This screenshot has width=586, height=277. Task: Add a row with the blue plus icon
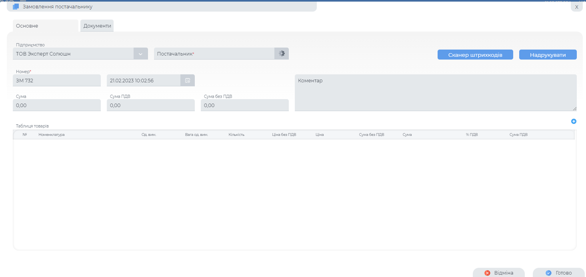pyautogui.click(x=574, y=121)
